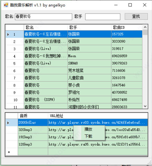Image resolution: width=152 pixels, height=166 pixels.
Task: Click artist cell 罗翎允
Action: [x=89, y=92]
